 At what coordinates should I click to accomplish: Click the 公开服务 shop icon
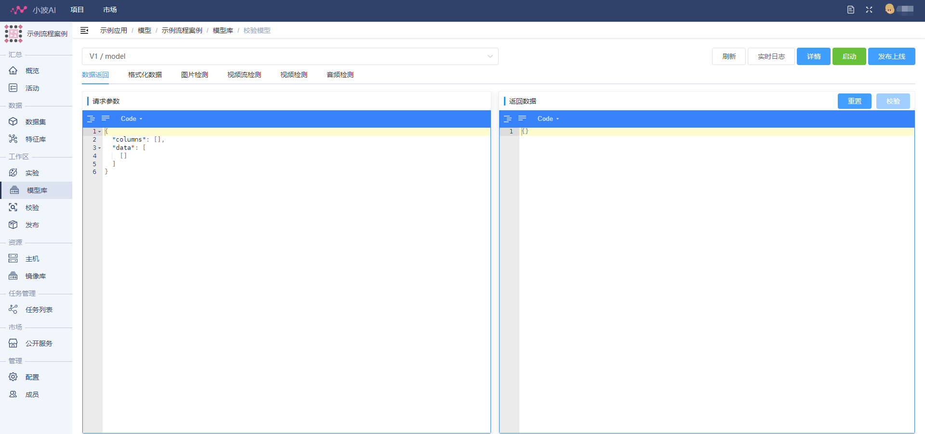click(x=13, y=343)
